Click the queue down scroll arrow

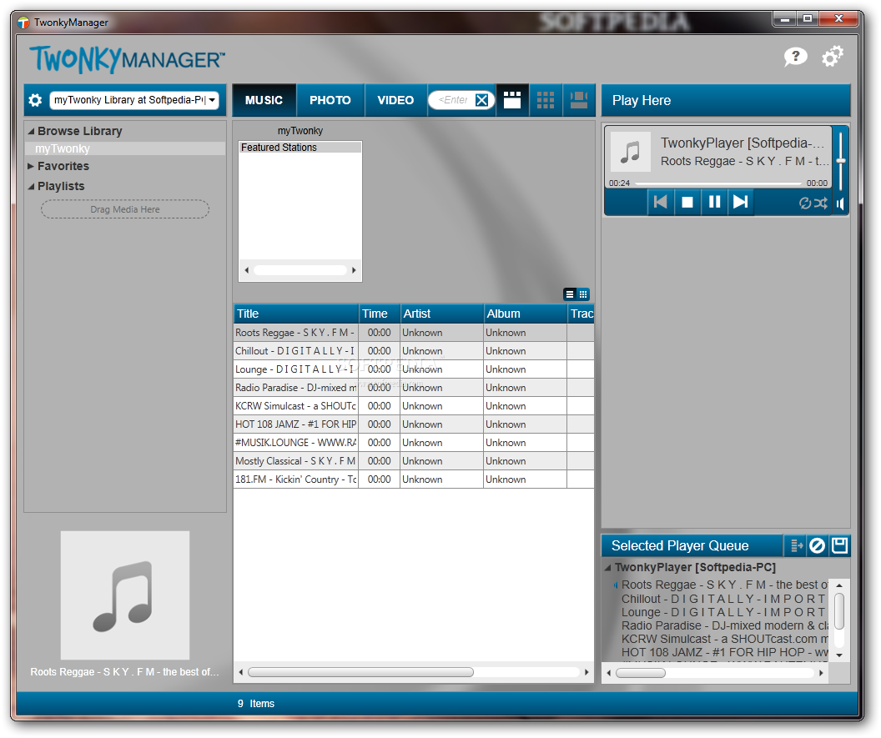point(838,655)
